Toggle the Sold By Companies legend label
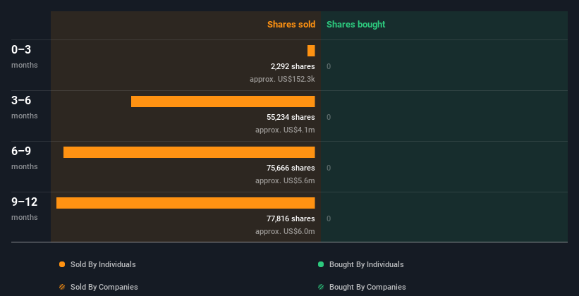Screen dimensions: 579x296 click(104, 287)
